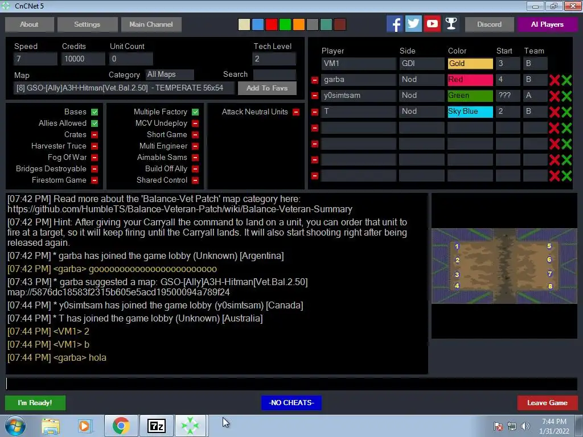Toggle Attack Neutral Units option
The height and width of the screenshot is (437, 583).
(x=296, y=112)
